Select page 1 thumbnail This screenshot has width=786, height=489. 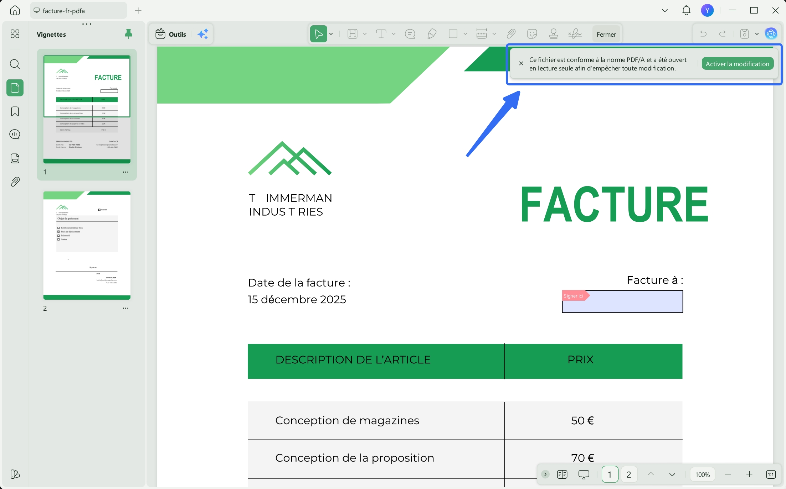(x=87, y=109)
